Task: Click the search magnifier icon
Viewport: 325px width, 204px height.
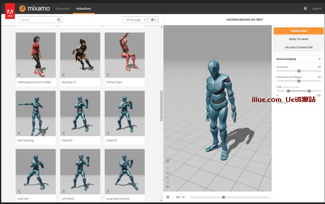Action: pyautogui.click(x=58, y=20)
